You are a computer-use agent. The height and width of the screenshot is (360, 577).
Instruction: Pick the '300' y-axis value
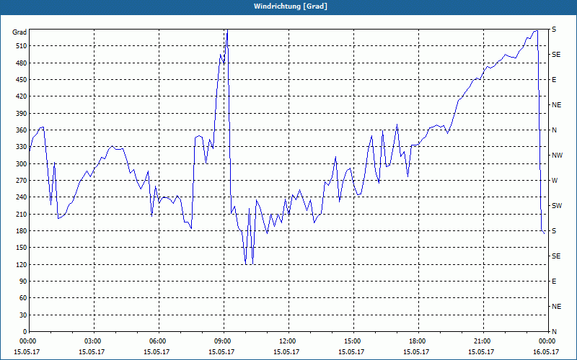click(x=22, y=164)
